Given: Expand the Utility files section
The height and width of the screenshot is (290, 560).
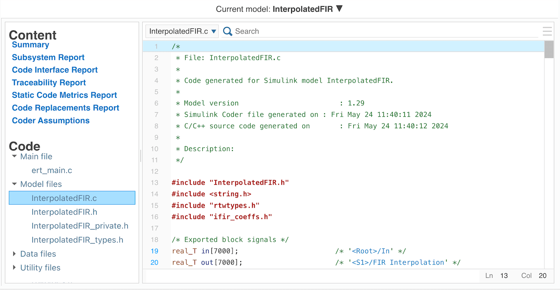Looking at the screenshot, I should click(14, 267).
